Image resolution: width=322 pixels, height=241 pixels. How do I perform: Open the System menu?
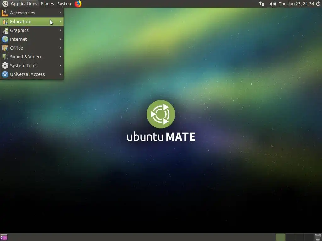point(65,4)
